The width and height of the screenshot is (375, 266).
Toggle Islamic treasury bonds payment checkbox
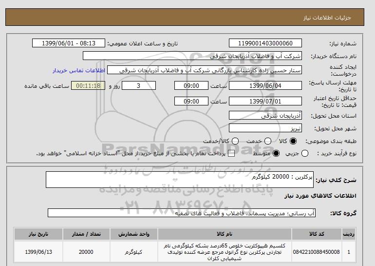coord(231,154)
